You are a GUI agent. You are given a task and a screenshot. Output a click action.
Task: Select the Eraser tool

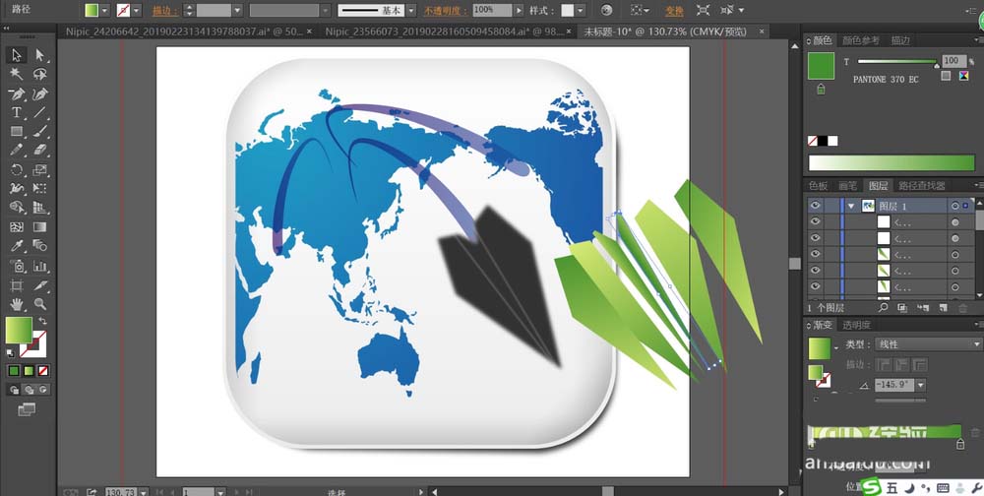[x=40, y=151]
